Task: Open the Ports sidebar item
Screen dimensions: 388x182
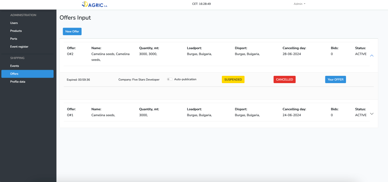Action: [x=14, y=39]
